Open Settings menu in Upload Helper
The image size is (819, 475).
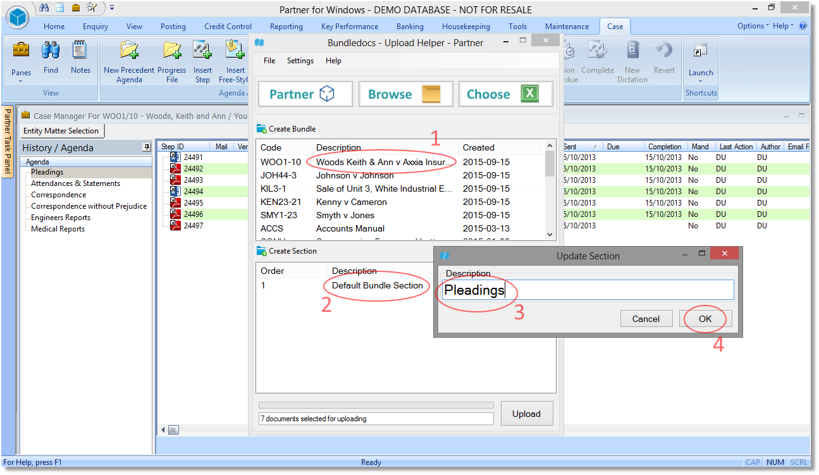point(300,61)
